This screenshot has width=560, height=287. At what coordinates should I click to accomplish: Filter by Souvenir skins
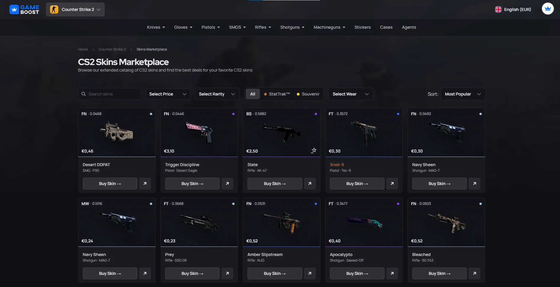tap(308, 94)
